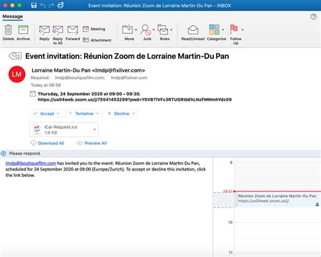Click the Delete trash icon
This screenshot has height=257, width=321.
tap(8, 30)
